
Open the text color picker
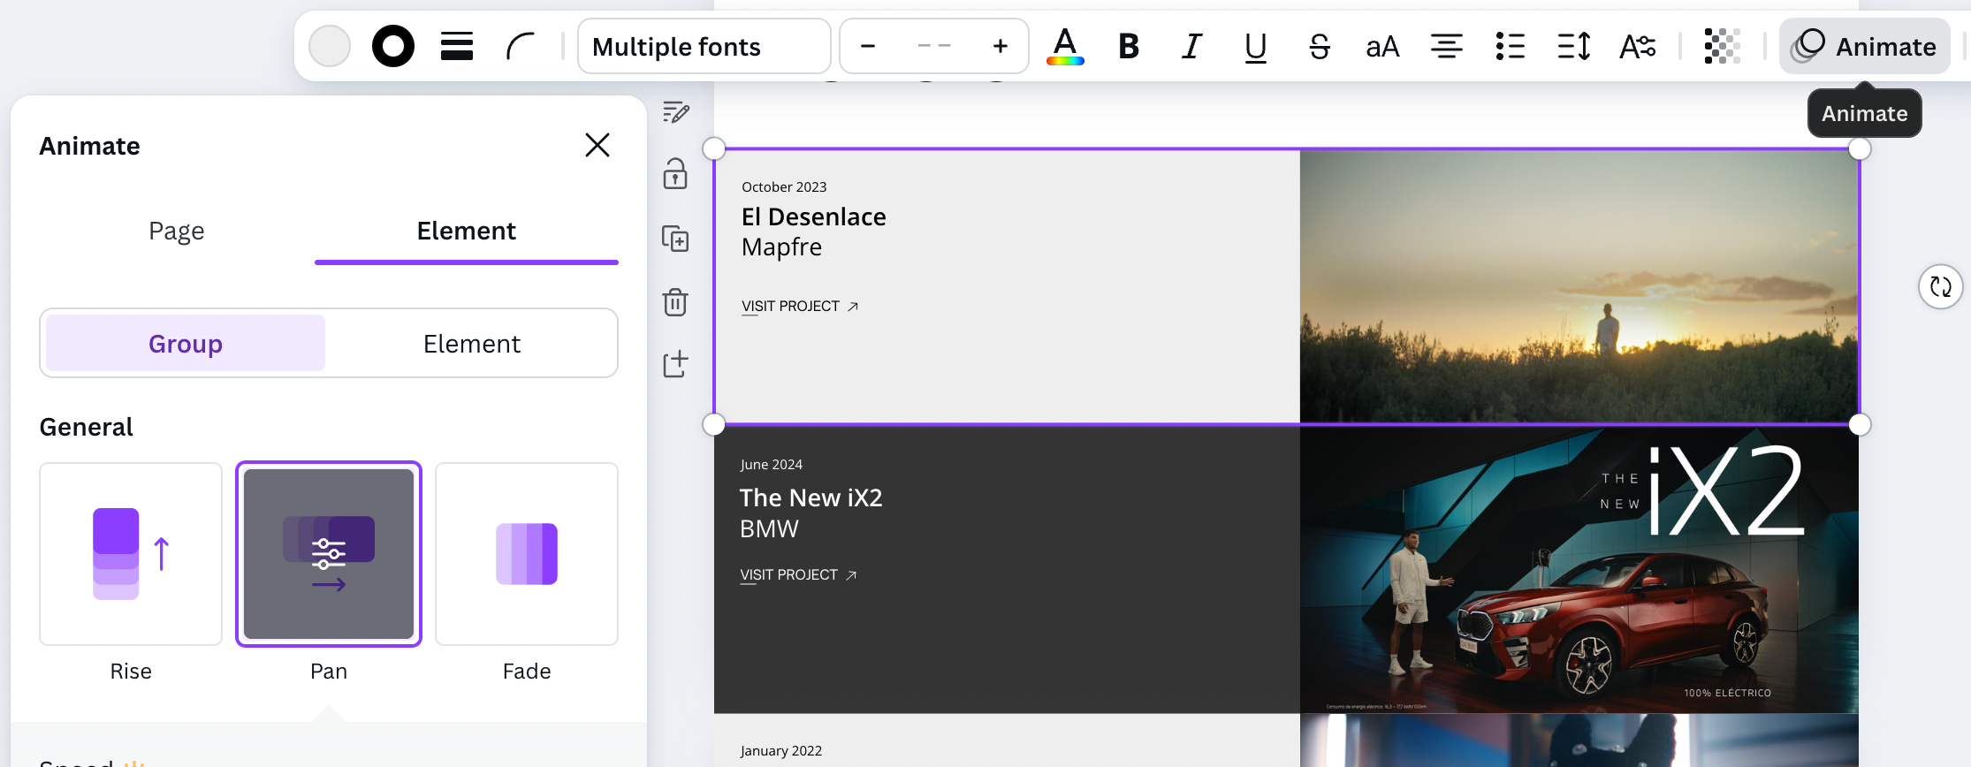click(x=1065, y=46)
